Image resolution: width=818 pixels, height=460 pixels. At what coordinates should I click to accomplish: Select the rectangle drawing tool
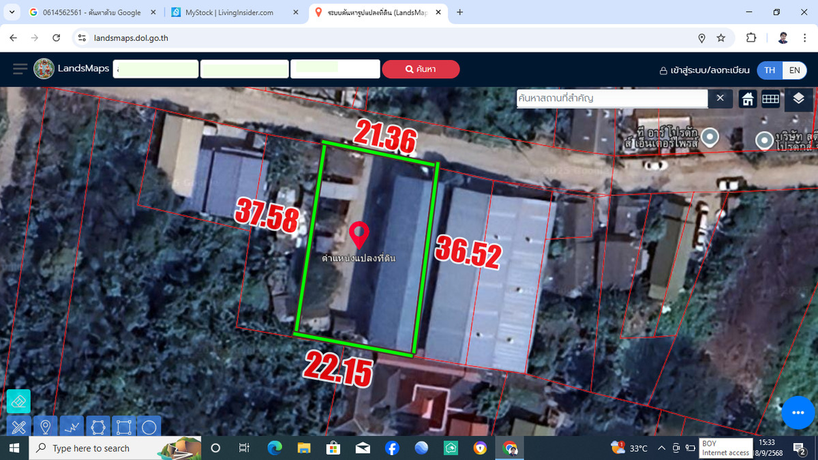coord(124,427)
